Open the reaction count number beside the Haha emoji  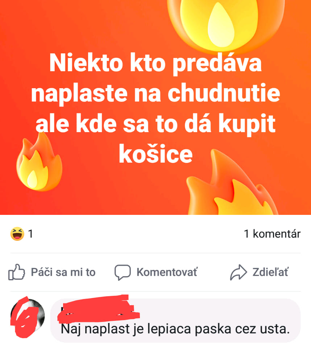(30, 234)
